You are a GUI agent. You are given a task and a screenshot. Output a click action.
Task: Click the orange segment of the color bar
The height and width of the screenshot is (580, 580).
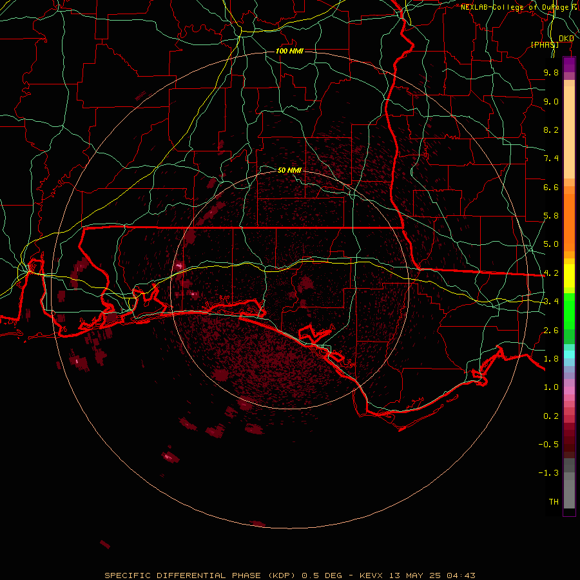coord(569,222)
